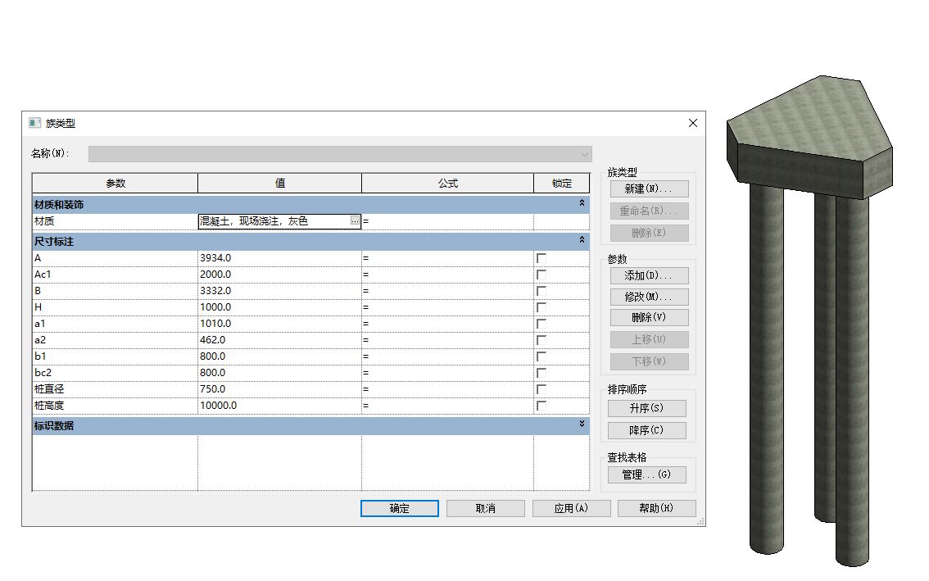Delete the selected parameter with 删除(V)
The height and width of the screenshot is (581, 929).
[x=648, y=318]
